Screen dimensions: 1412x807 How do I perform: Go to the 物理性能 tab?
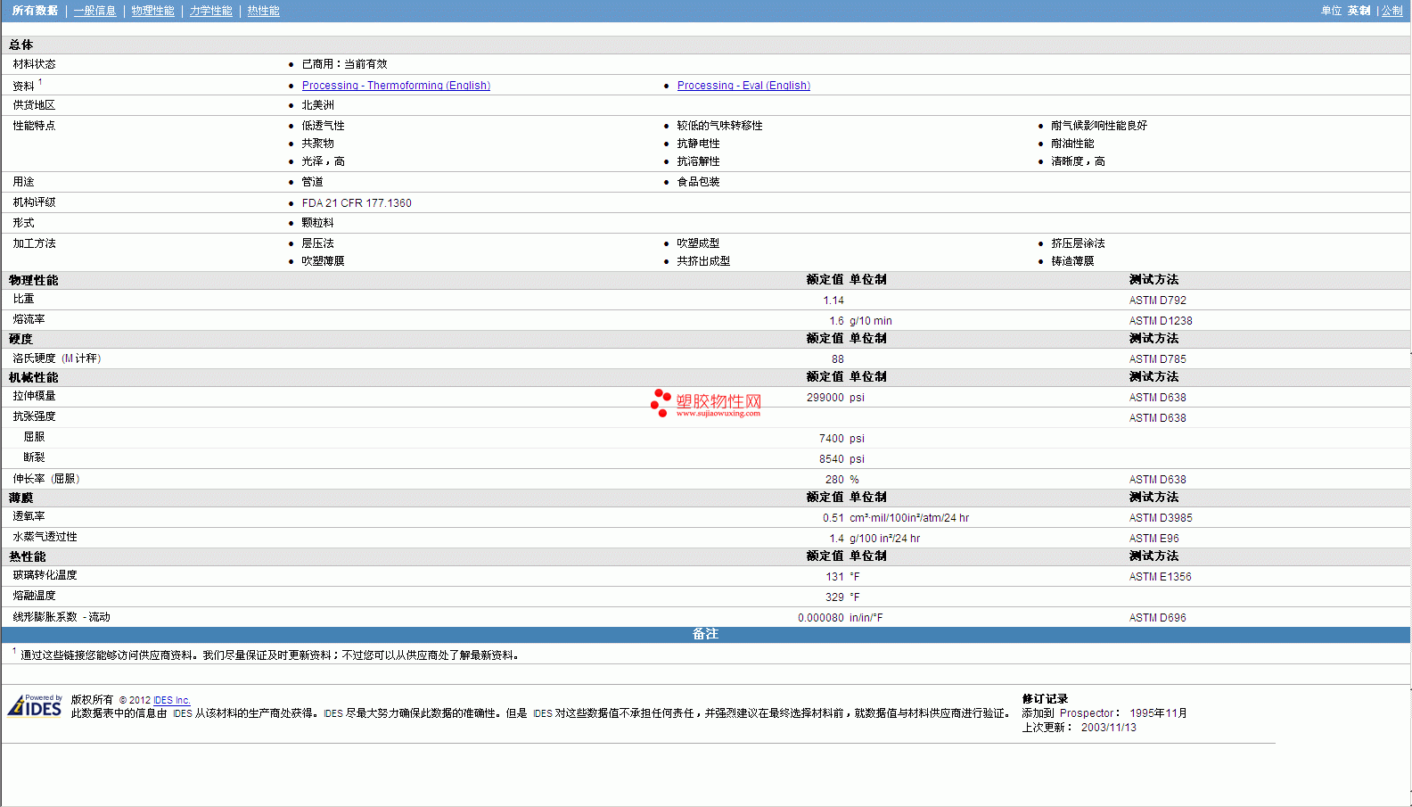(152, 11)
